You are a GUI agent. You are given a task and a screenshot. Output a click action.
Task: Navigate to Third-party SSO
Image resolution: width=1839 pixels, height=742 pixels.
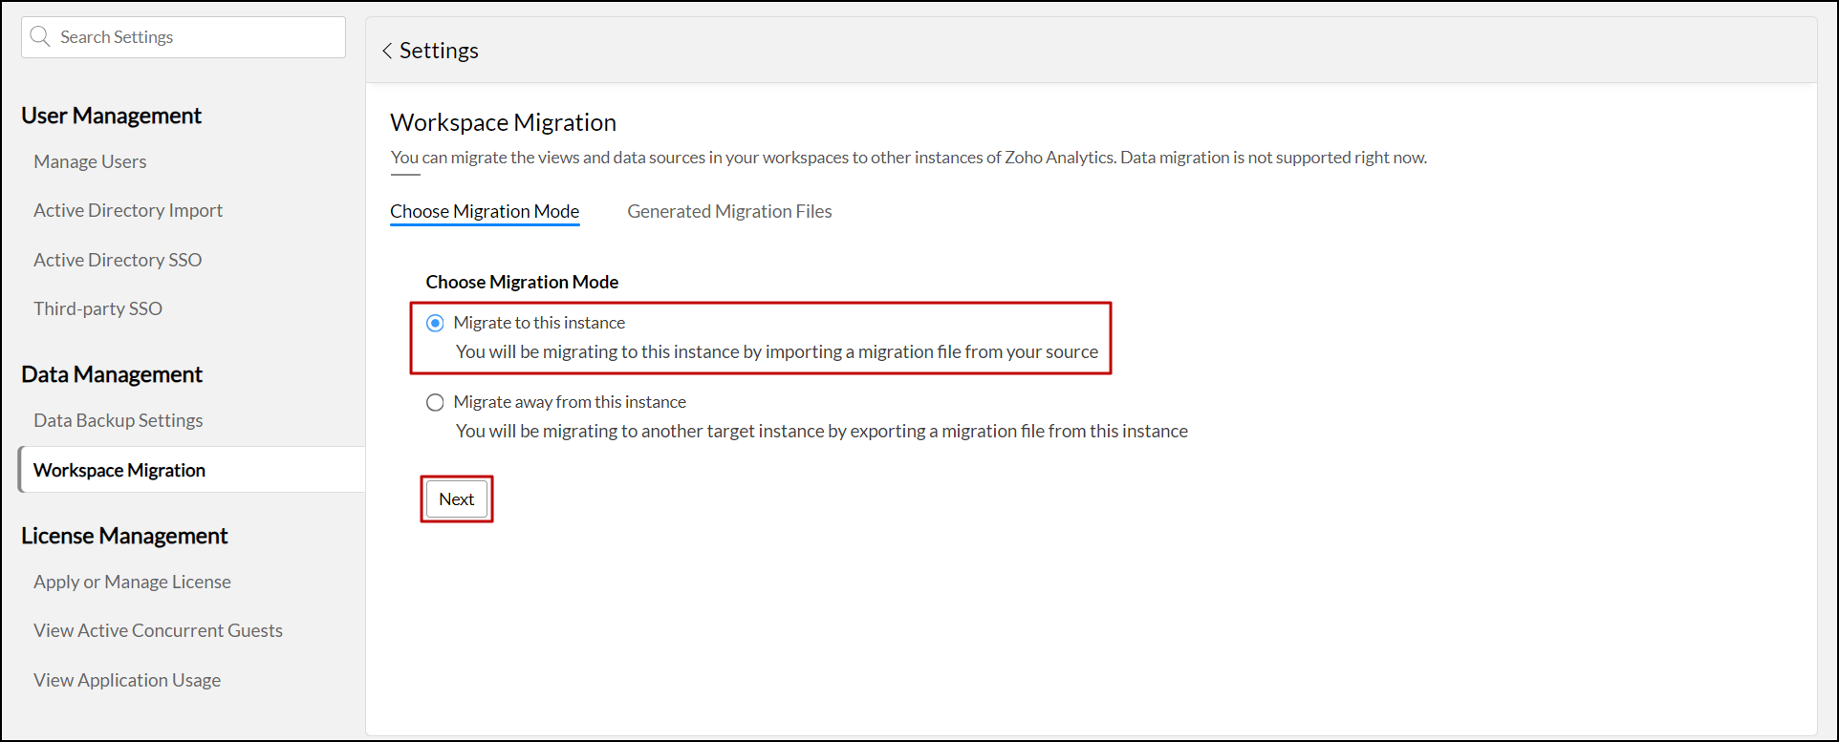click(x=97, y=308)
